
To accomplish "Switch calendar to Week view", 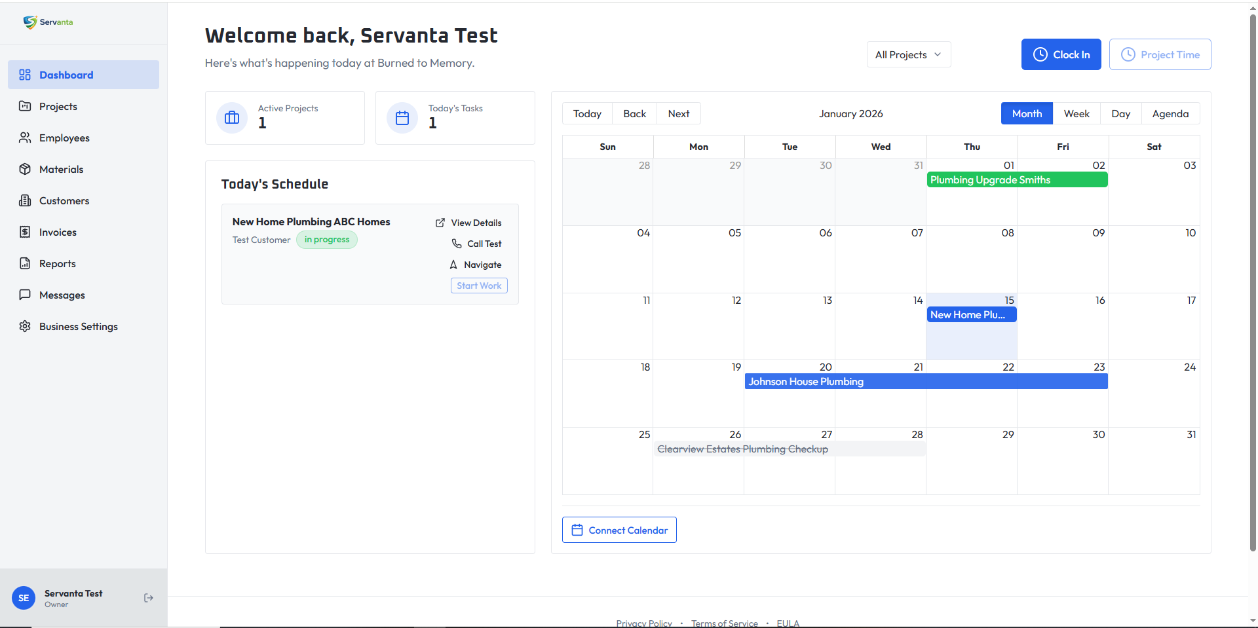I will [1077, 113].
